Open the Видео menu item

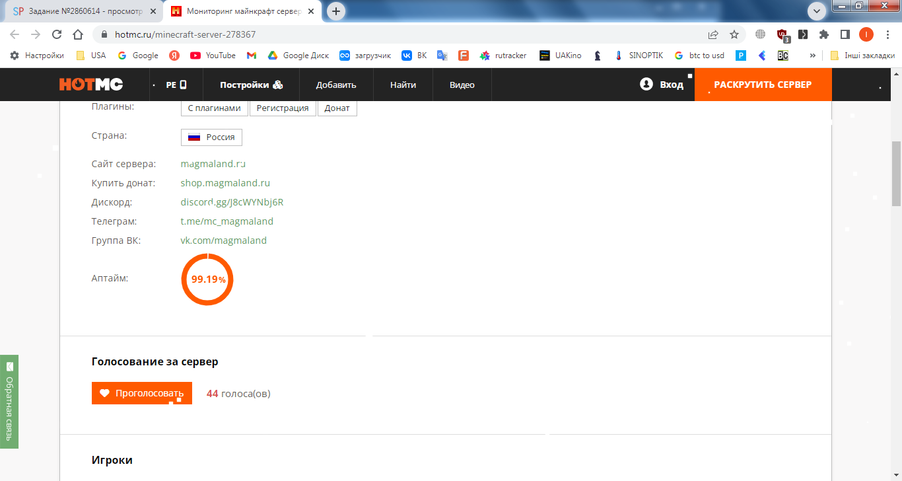pos(462,85)
